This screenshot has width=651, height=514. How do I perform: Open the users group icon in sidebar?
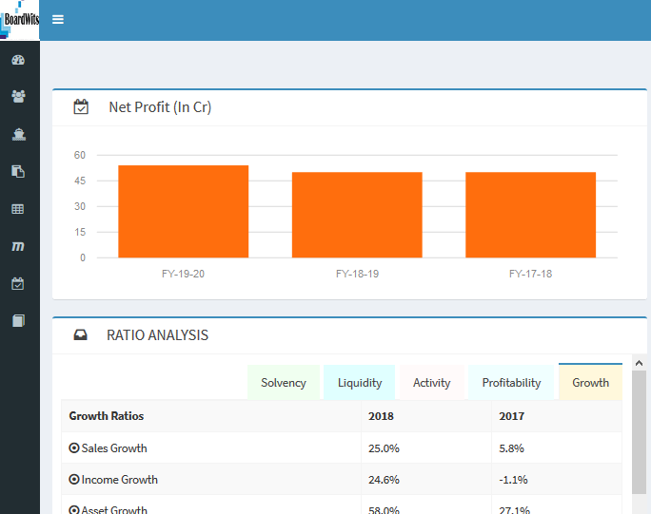click(x=18, y=96)
